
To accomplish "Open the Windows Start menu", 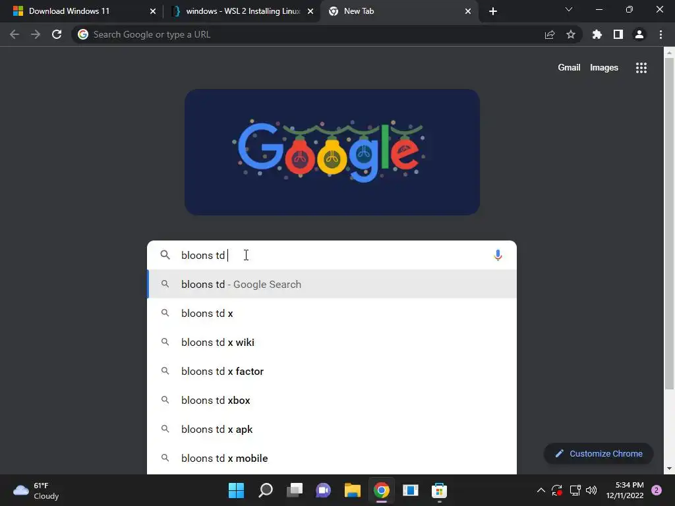I will [237, 490].
